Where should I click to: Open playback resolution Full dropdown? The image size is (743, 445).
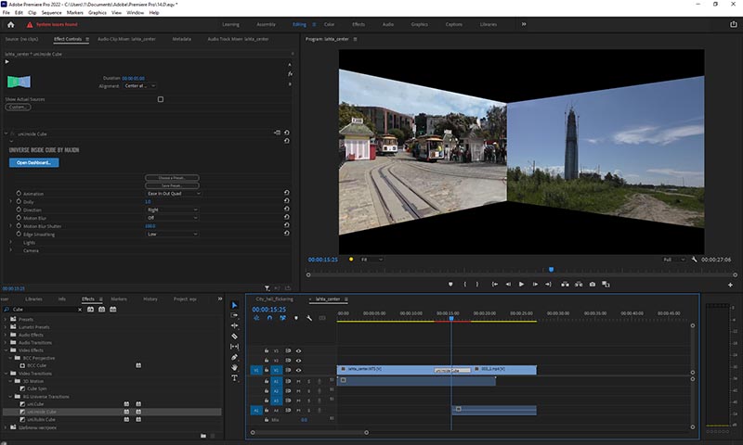(x=674, y=260)
